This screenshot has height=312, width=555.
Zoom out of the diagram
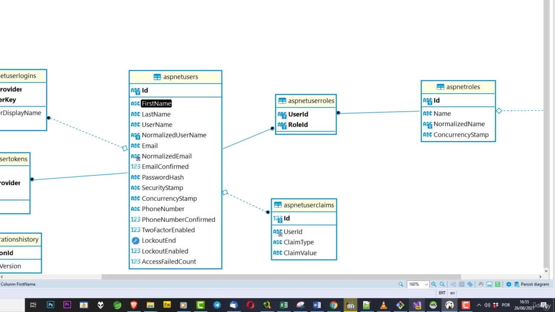(442, 284)
